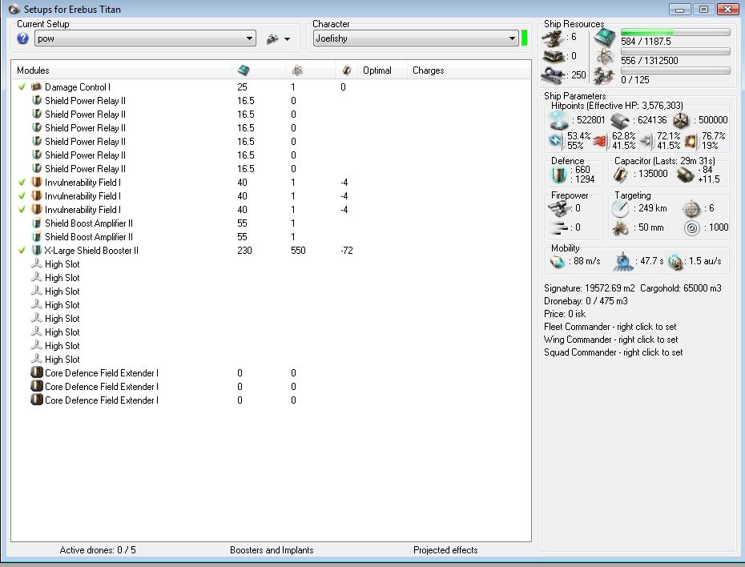Click X-Large Shield Booster II module icon
This screenshot has width=745, height=567.
pos(36,250)
